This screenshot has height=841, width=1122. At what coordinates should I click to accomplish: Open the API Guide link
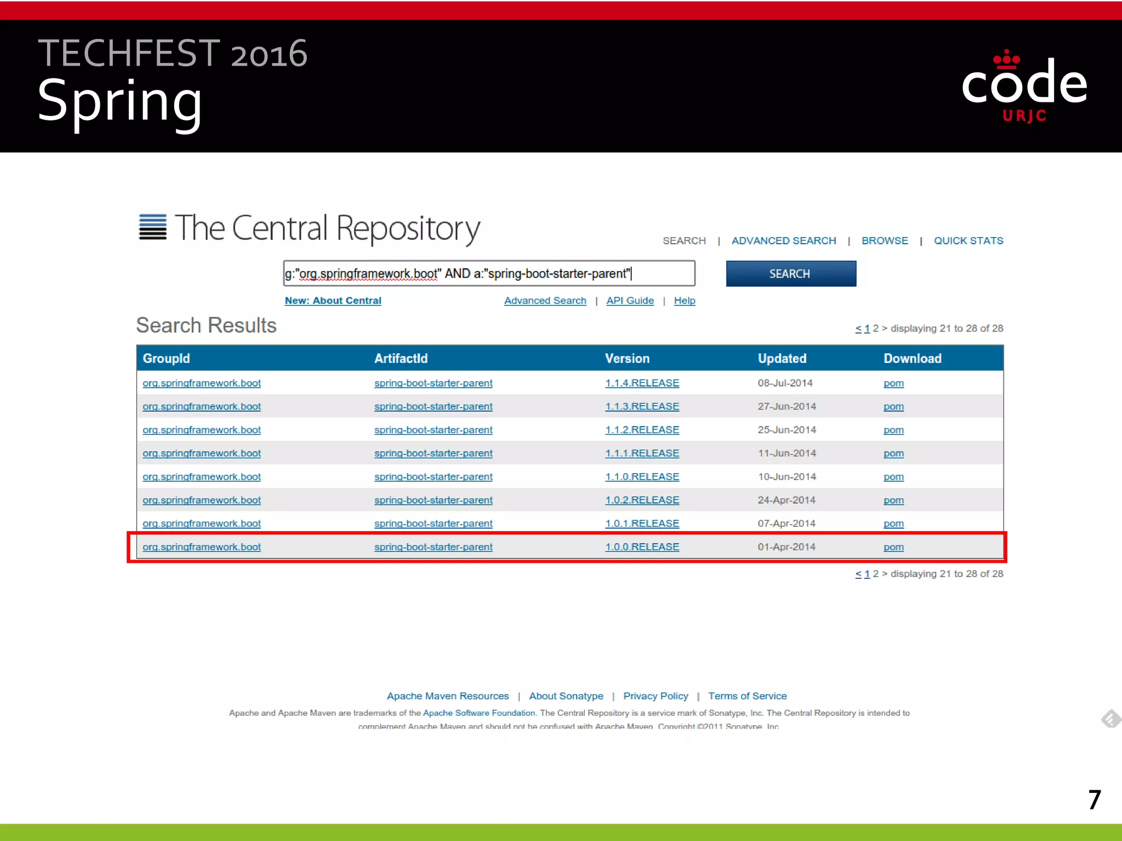(x=629, y=301)
